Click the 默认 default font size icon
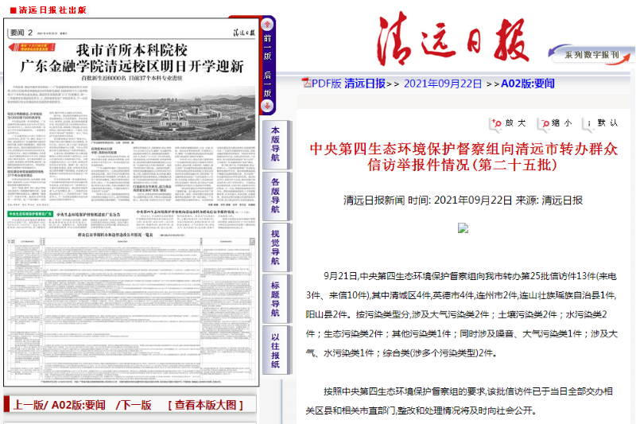This screenshot has height=424, width=636. pos(588,123)
